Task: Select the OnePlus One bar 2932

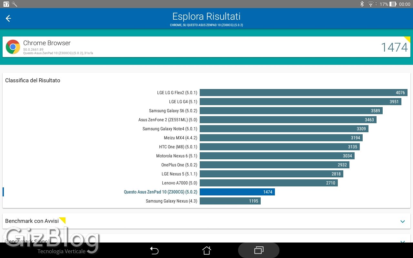Action: pyautogui.click(x=275, y=165)
